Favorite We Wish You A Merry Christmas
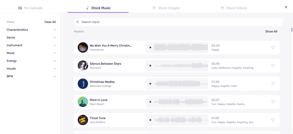Image resolution: width=293 pixels, height=134 pixels. click(x=273, y=47)
